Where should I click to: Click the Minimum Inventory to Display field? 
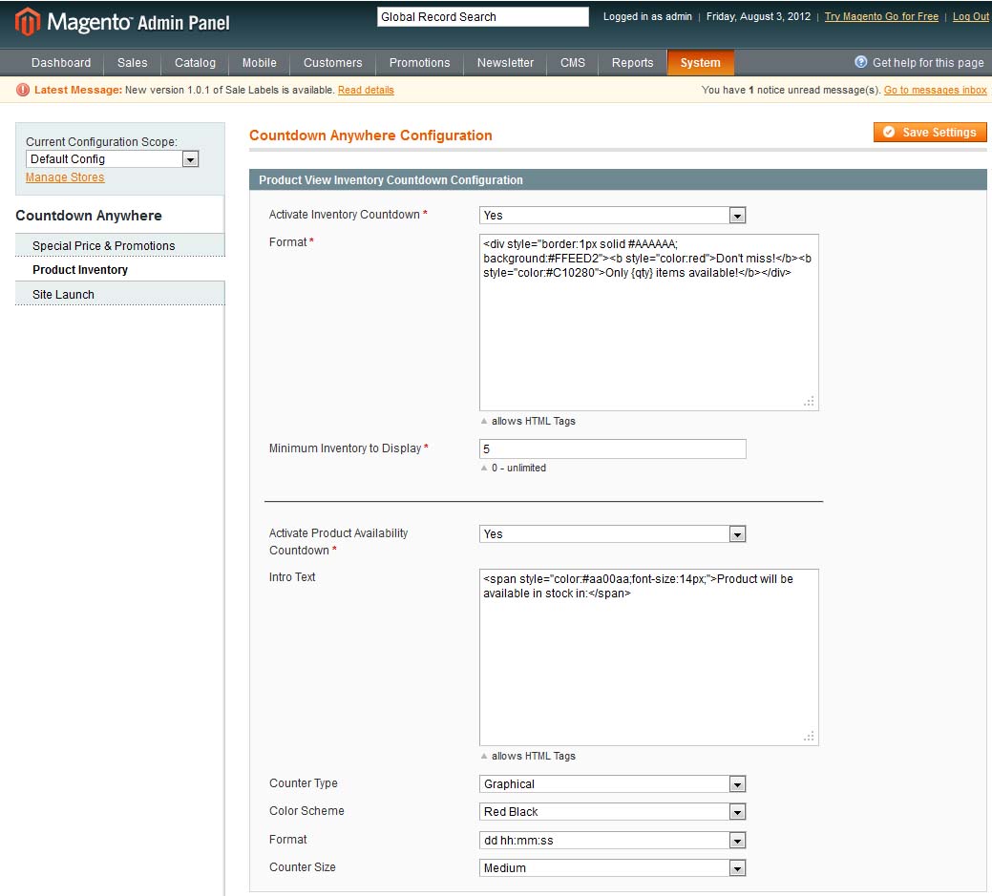(x=612, y=448)
